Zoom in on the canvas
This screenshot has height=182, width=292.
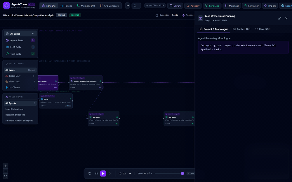tap(6, 166)
